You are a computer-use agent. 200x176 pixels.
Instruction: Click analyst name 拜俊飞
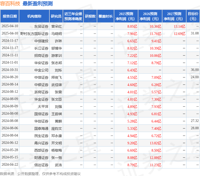tap(57, 78)
